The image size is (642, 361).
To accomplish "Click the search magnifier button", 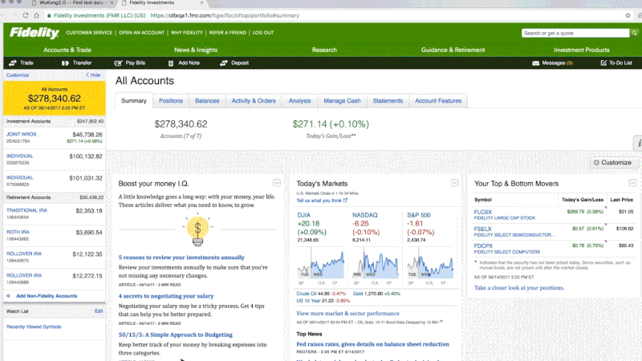I will pos(634,33).
